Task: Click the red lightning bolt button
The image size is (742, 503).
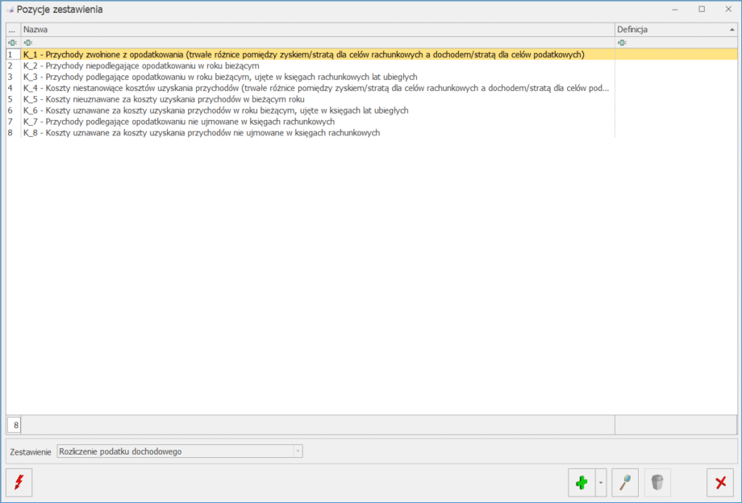Action: click(19, 482)
